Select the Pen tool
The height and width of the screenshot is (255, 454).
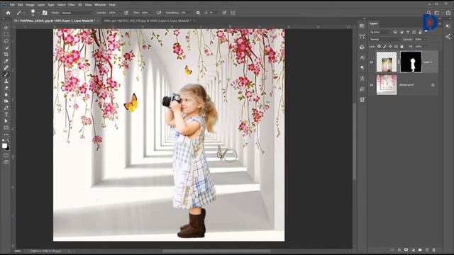tap(6, 108)
